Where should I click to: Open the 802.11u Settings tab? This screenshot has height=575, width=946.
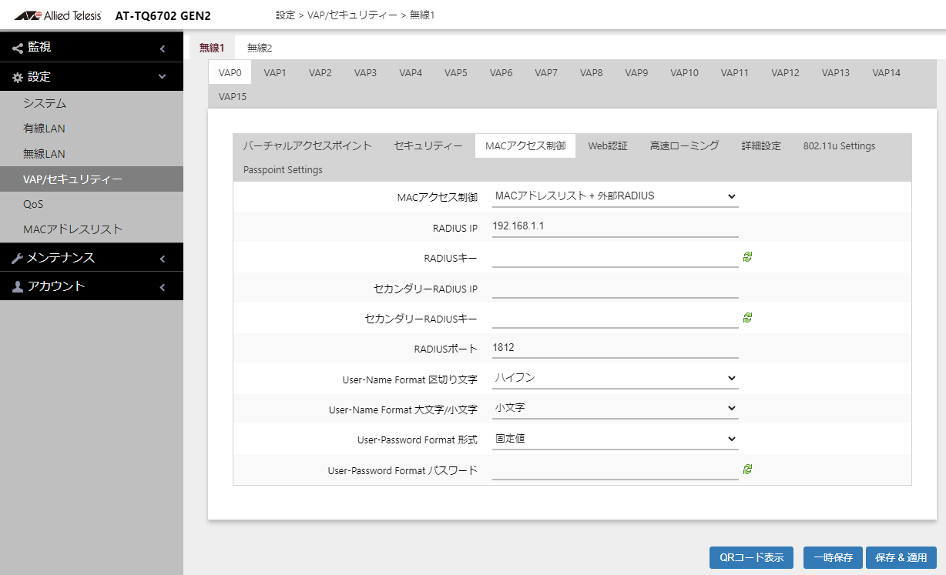tap(839, 145)
